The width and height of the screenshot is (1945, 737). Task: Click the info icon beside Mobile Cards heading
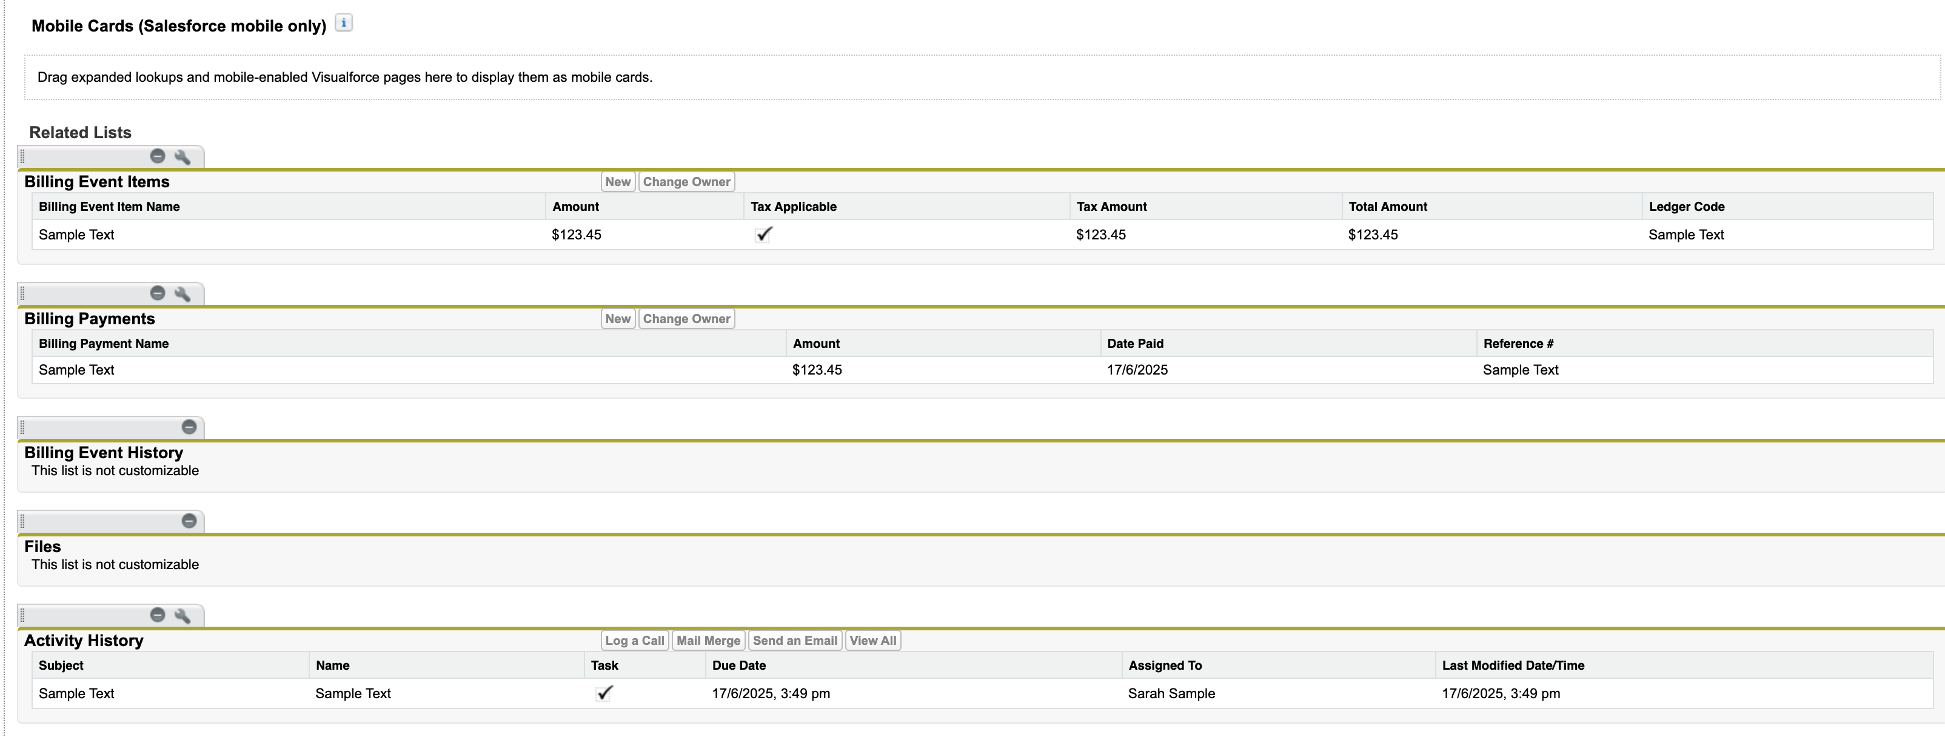pyautogui.click(x=344, y=24)
